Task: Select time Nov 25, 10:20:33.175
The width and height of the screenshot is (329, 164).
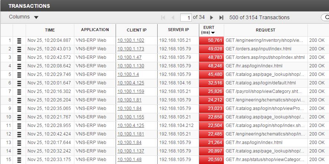Action: [49, 160]
